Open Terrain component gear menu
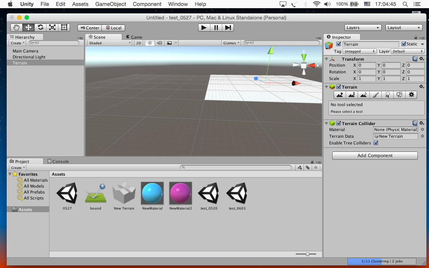Image resolution: width=429 pixels, height=268 pixels. tap(422, 87)
